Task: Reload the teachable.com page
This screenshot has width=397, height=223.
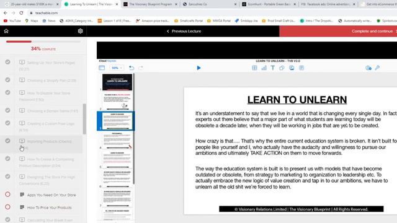Action: pyautogui.click(x=21, y=13)
